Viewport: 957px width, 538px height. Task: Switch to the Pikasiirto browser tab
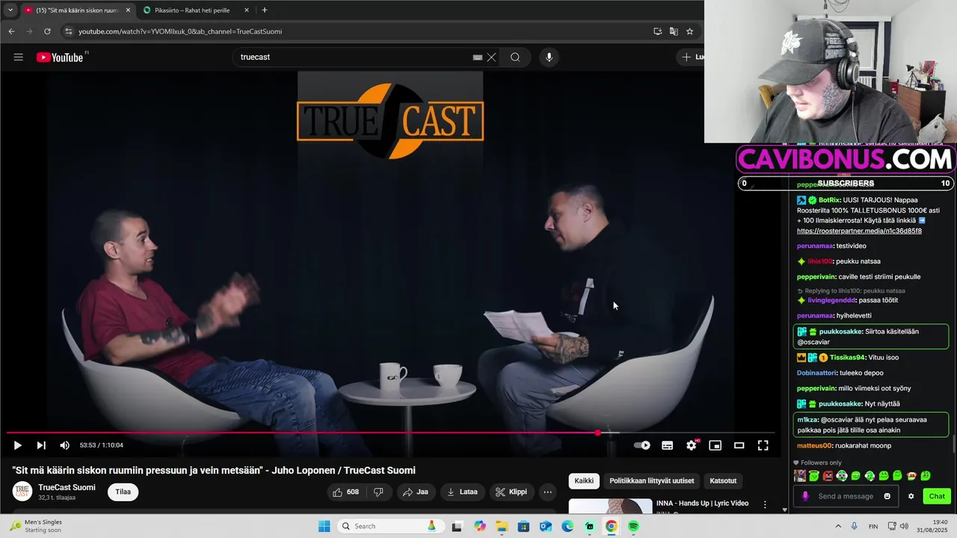[193, 10]
